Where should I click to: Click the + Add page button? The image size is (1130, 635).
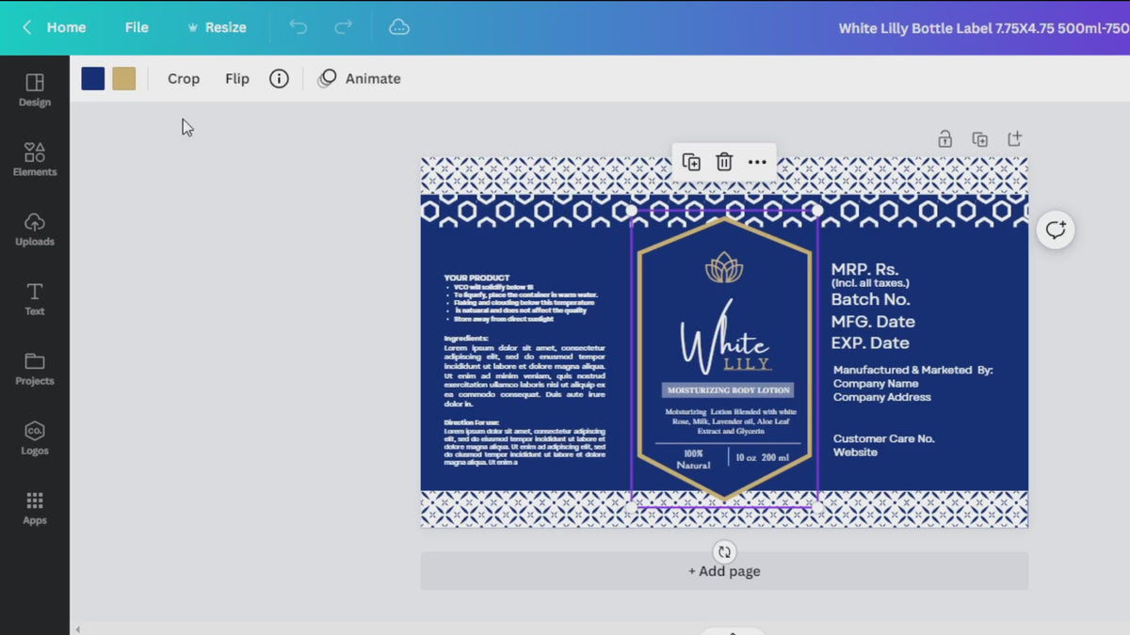pos(724,571)
